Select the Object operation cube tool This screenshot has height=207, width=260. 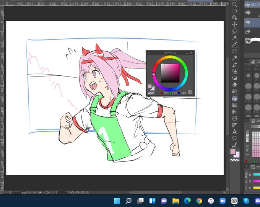click(x=234, y=18)
